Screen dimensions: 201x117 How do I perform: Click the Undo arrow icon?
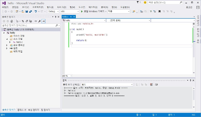pyautogui.click(x=36, y=11)
